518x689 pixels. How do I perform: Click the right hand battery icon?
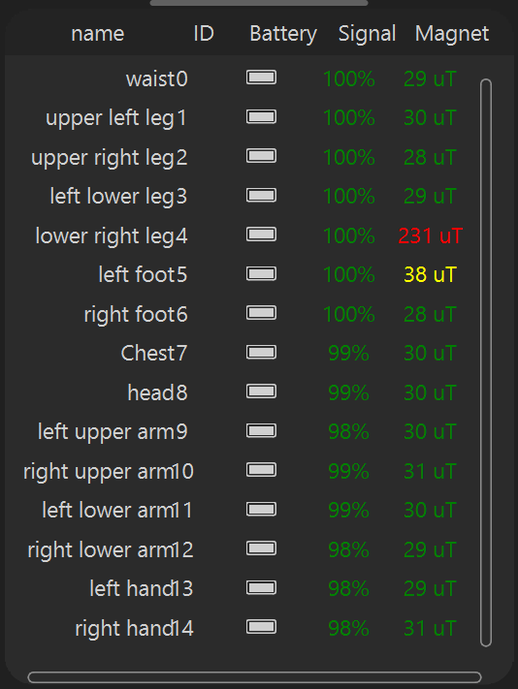point(261,627)
